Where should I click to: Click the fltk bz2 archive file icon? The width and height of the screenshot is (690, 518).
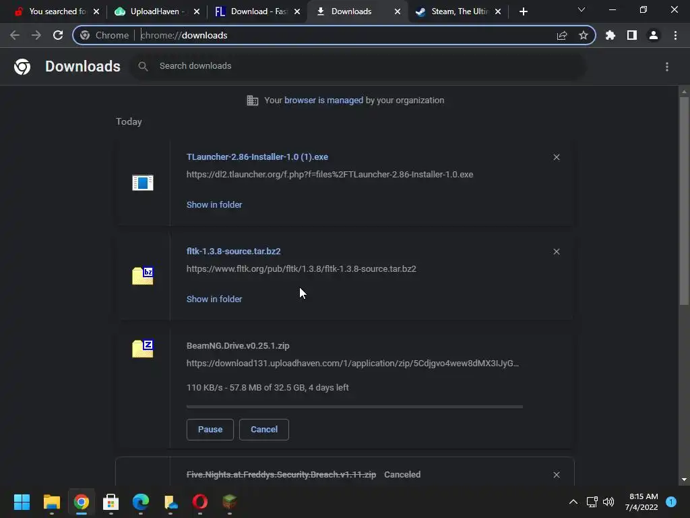(143, 276)
